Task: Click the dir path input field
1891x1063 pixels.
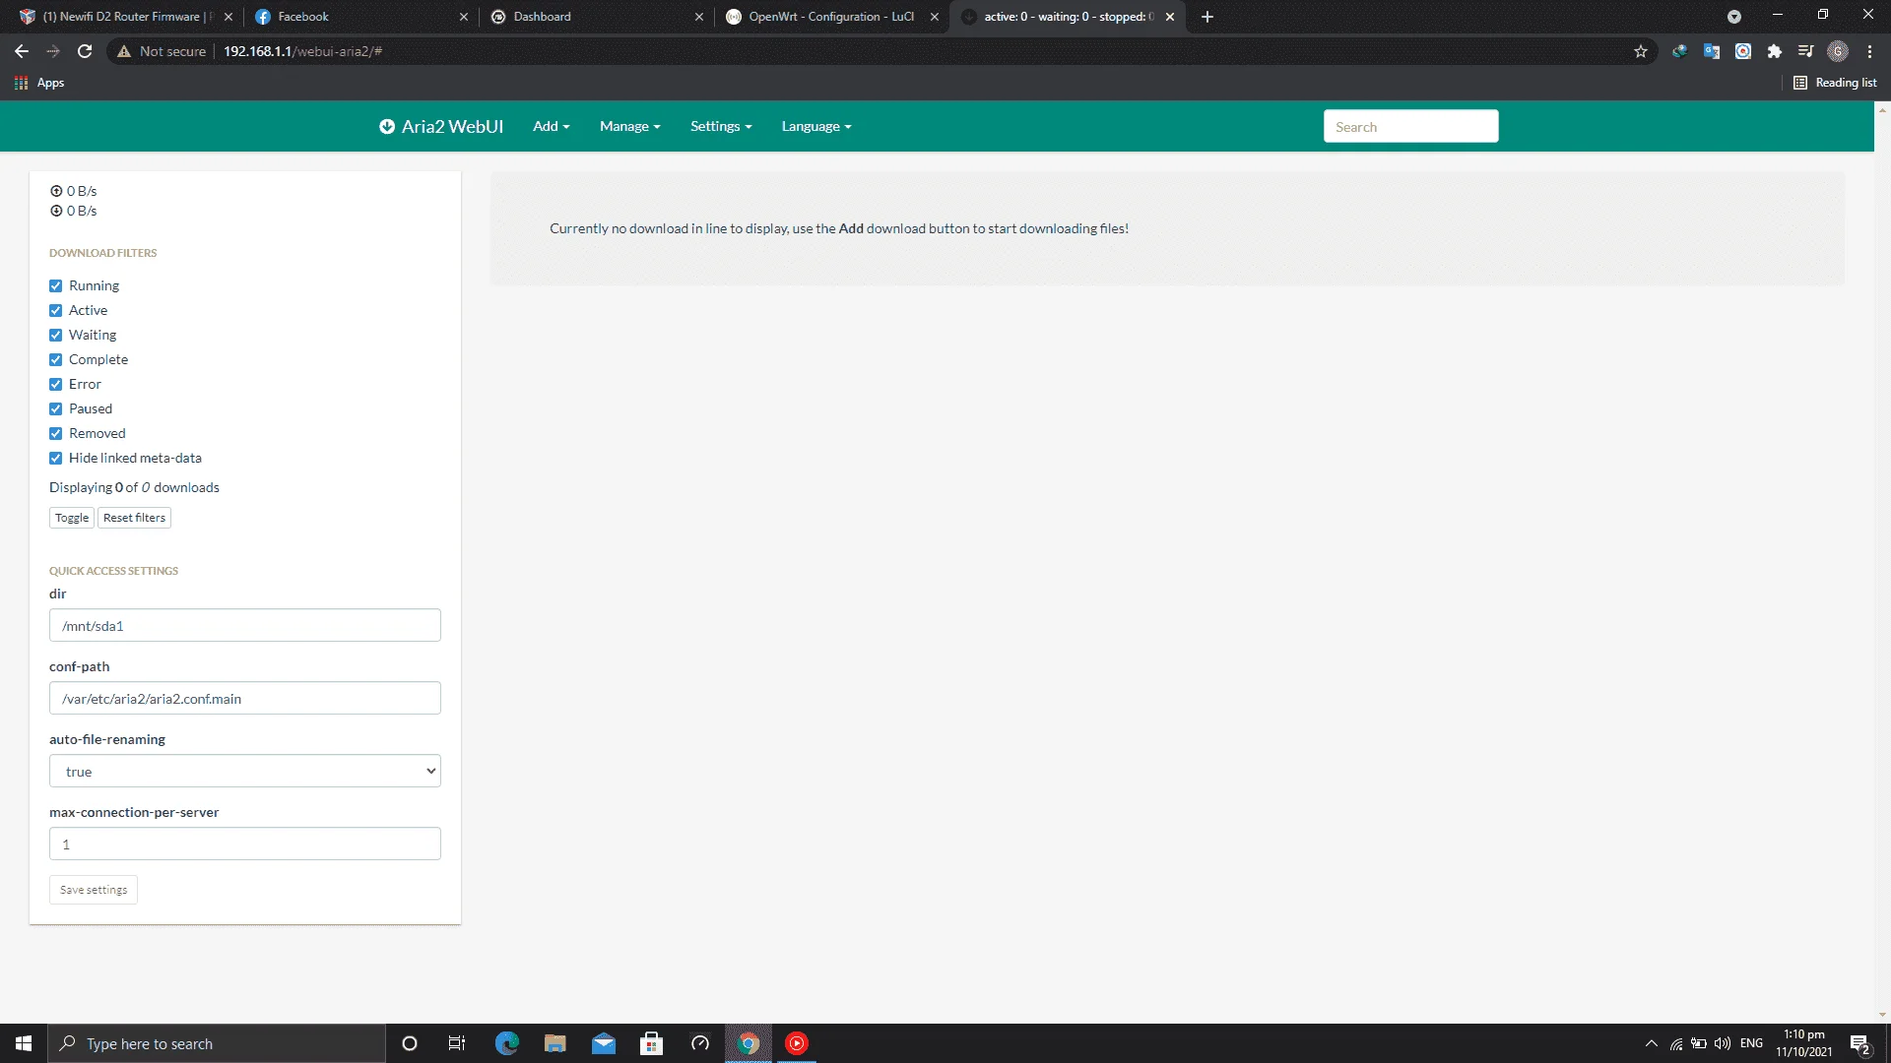Action: (245, 625)
